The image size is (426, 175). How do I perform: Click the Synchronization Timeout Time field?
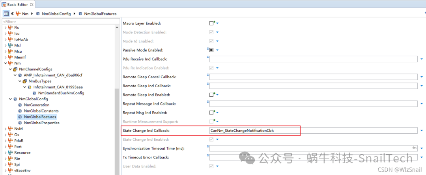313,148
